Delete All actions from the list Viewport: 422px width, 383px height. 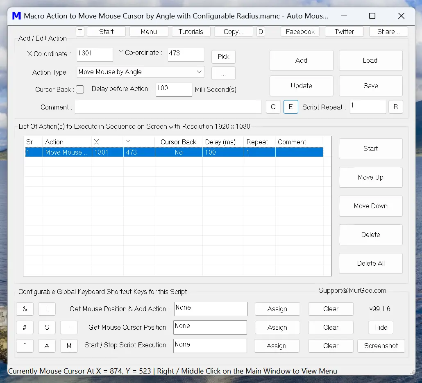point(370,263)
